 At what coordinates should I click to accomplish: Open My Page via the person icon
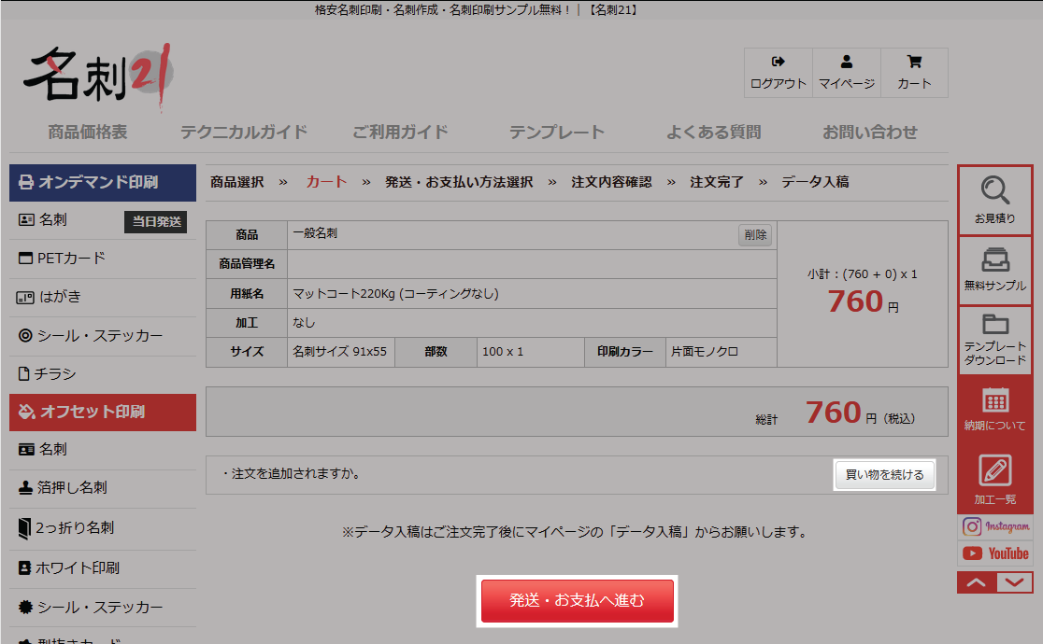847,63
